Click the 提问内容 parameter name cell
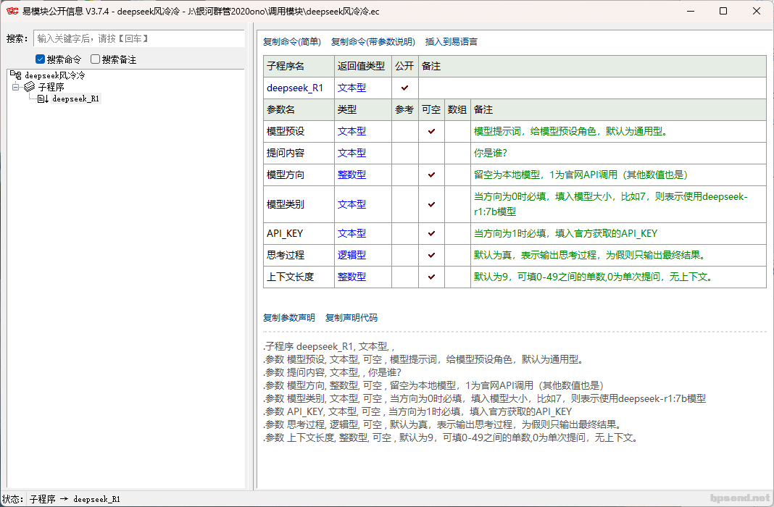The image size is (774, 507). coord(299,153)
